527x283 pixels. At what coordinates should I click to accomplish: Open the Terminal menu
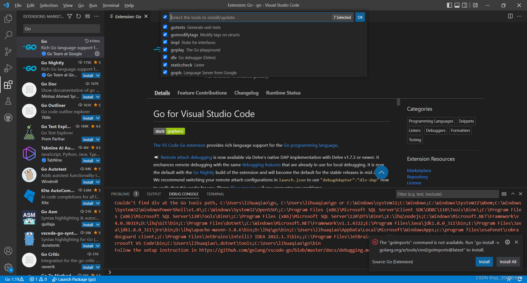click(x=111, y=5)
